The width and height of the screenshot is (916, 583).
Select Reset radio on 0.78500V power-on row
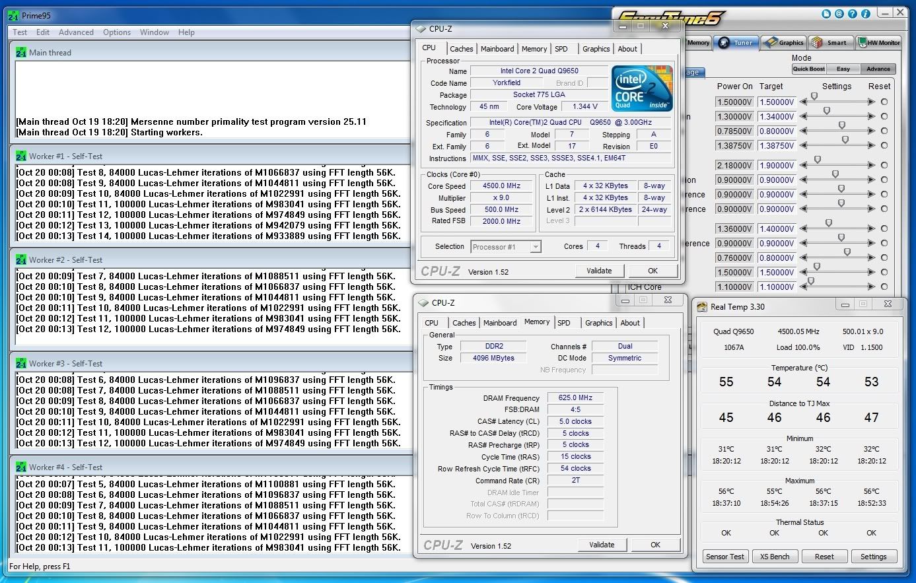(x=884, y=131)
